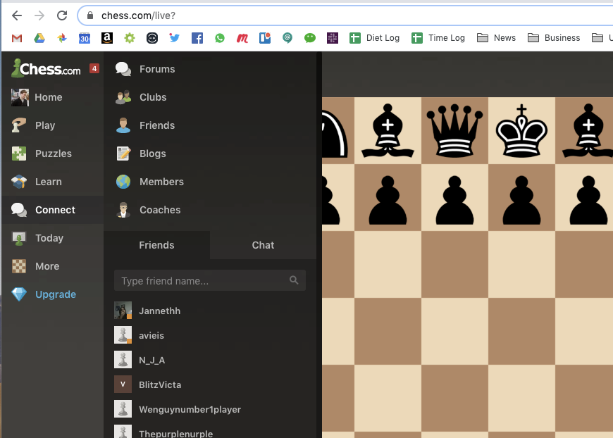Open Forums from the Connect submenu

[210, 69]
